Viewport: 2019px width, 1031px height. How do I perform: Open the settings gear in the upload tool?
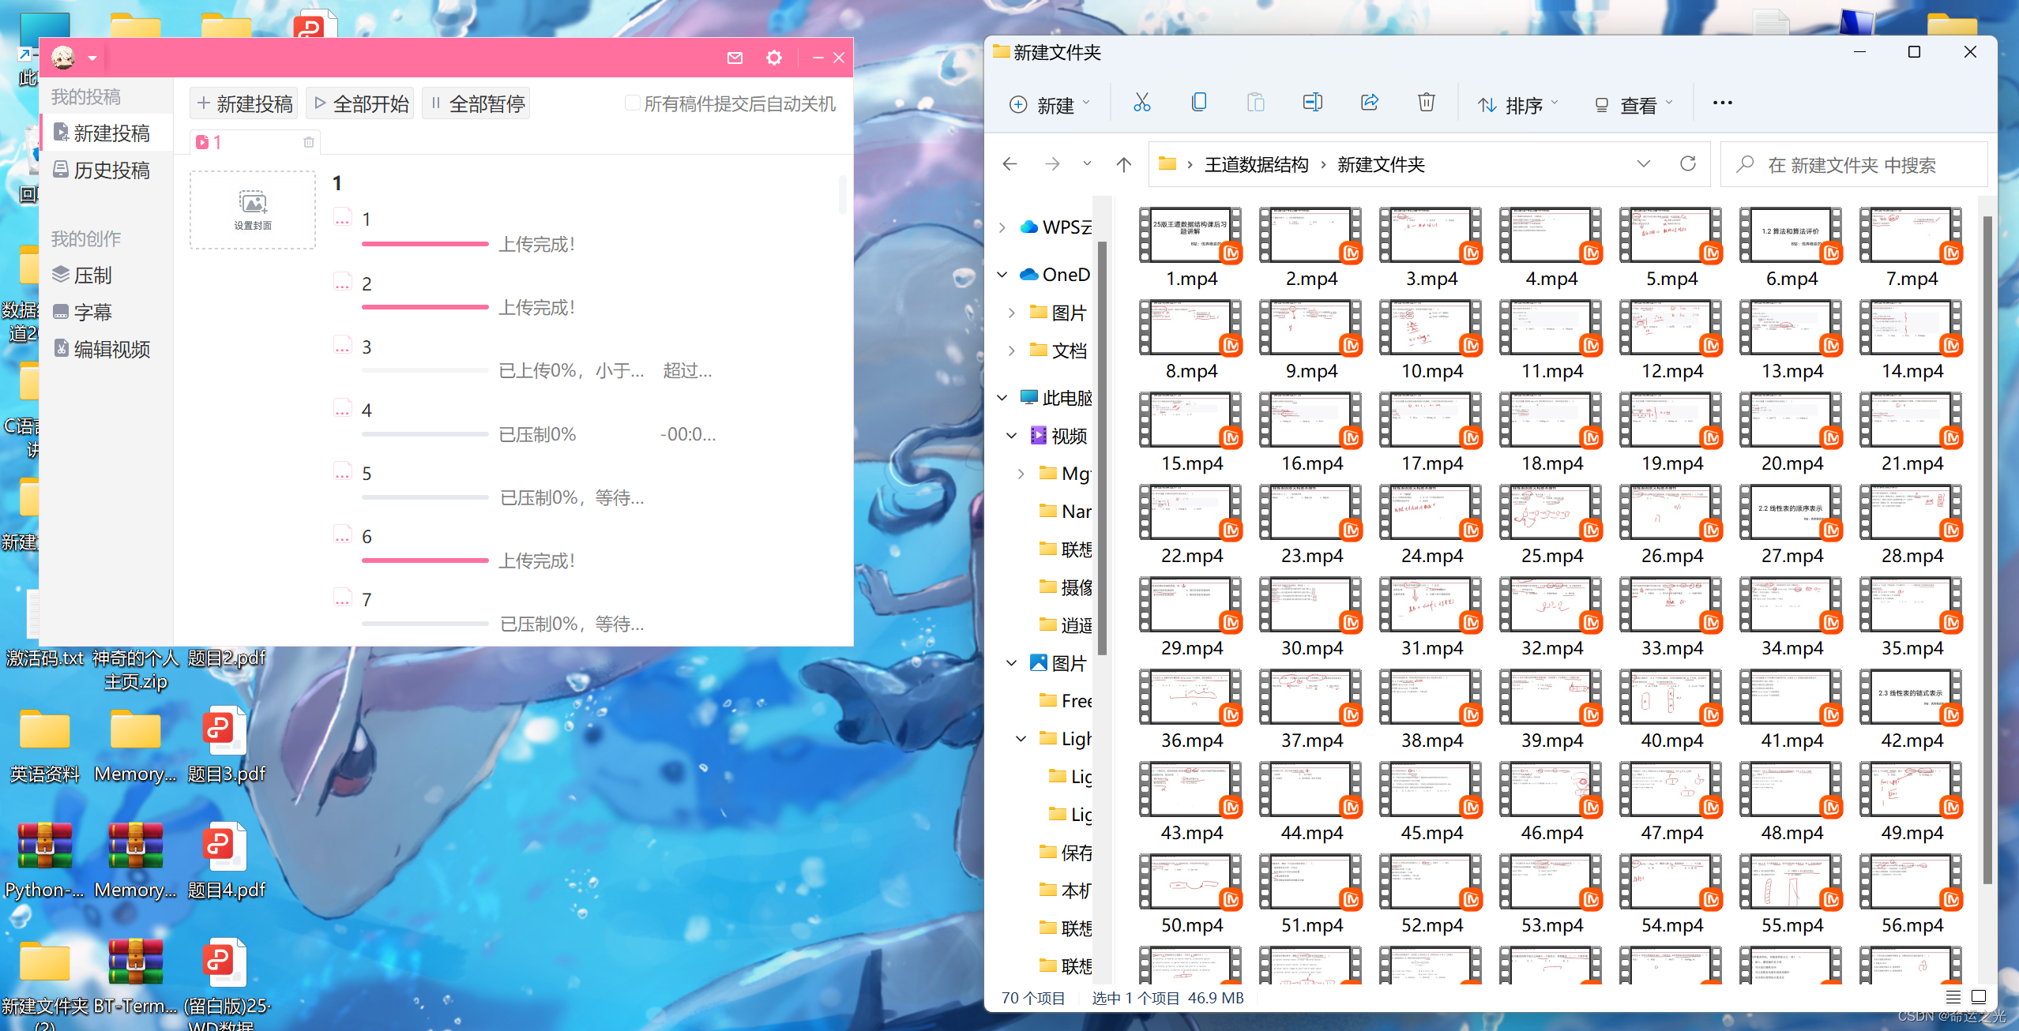773,58
